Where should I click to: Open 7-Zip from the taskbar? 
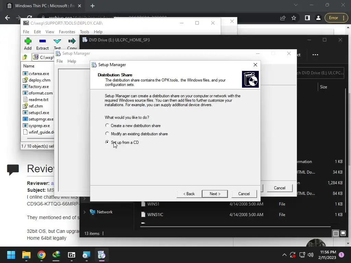pyautogui.click(x=72, y=255)
